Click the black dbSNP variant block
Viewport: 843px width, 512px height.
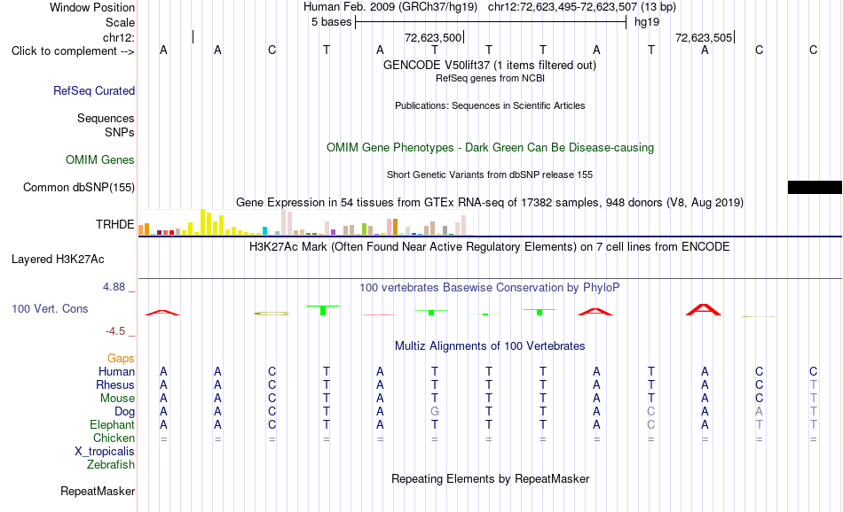point(815,187)
